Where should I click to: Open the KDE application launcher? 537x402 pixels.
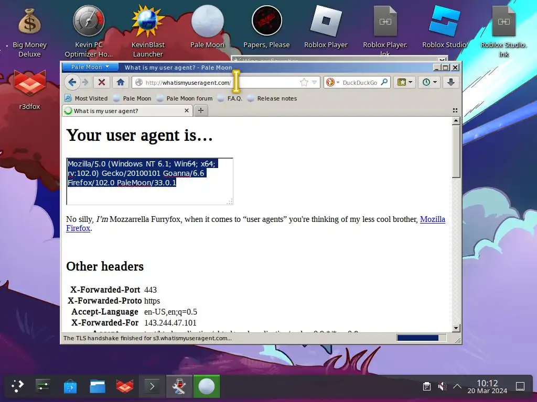pos(17,386)
